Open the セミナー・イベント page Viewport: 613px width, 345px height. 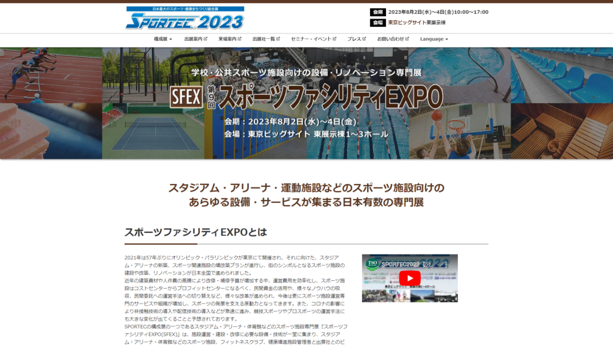click(x=314, y=39)
